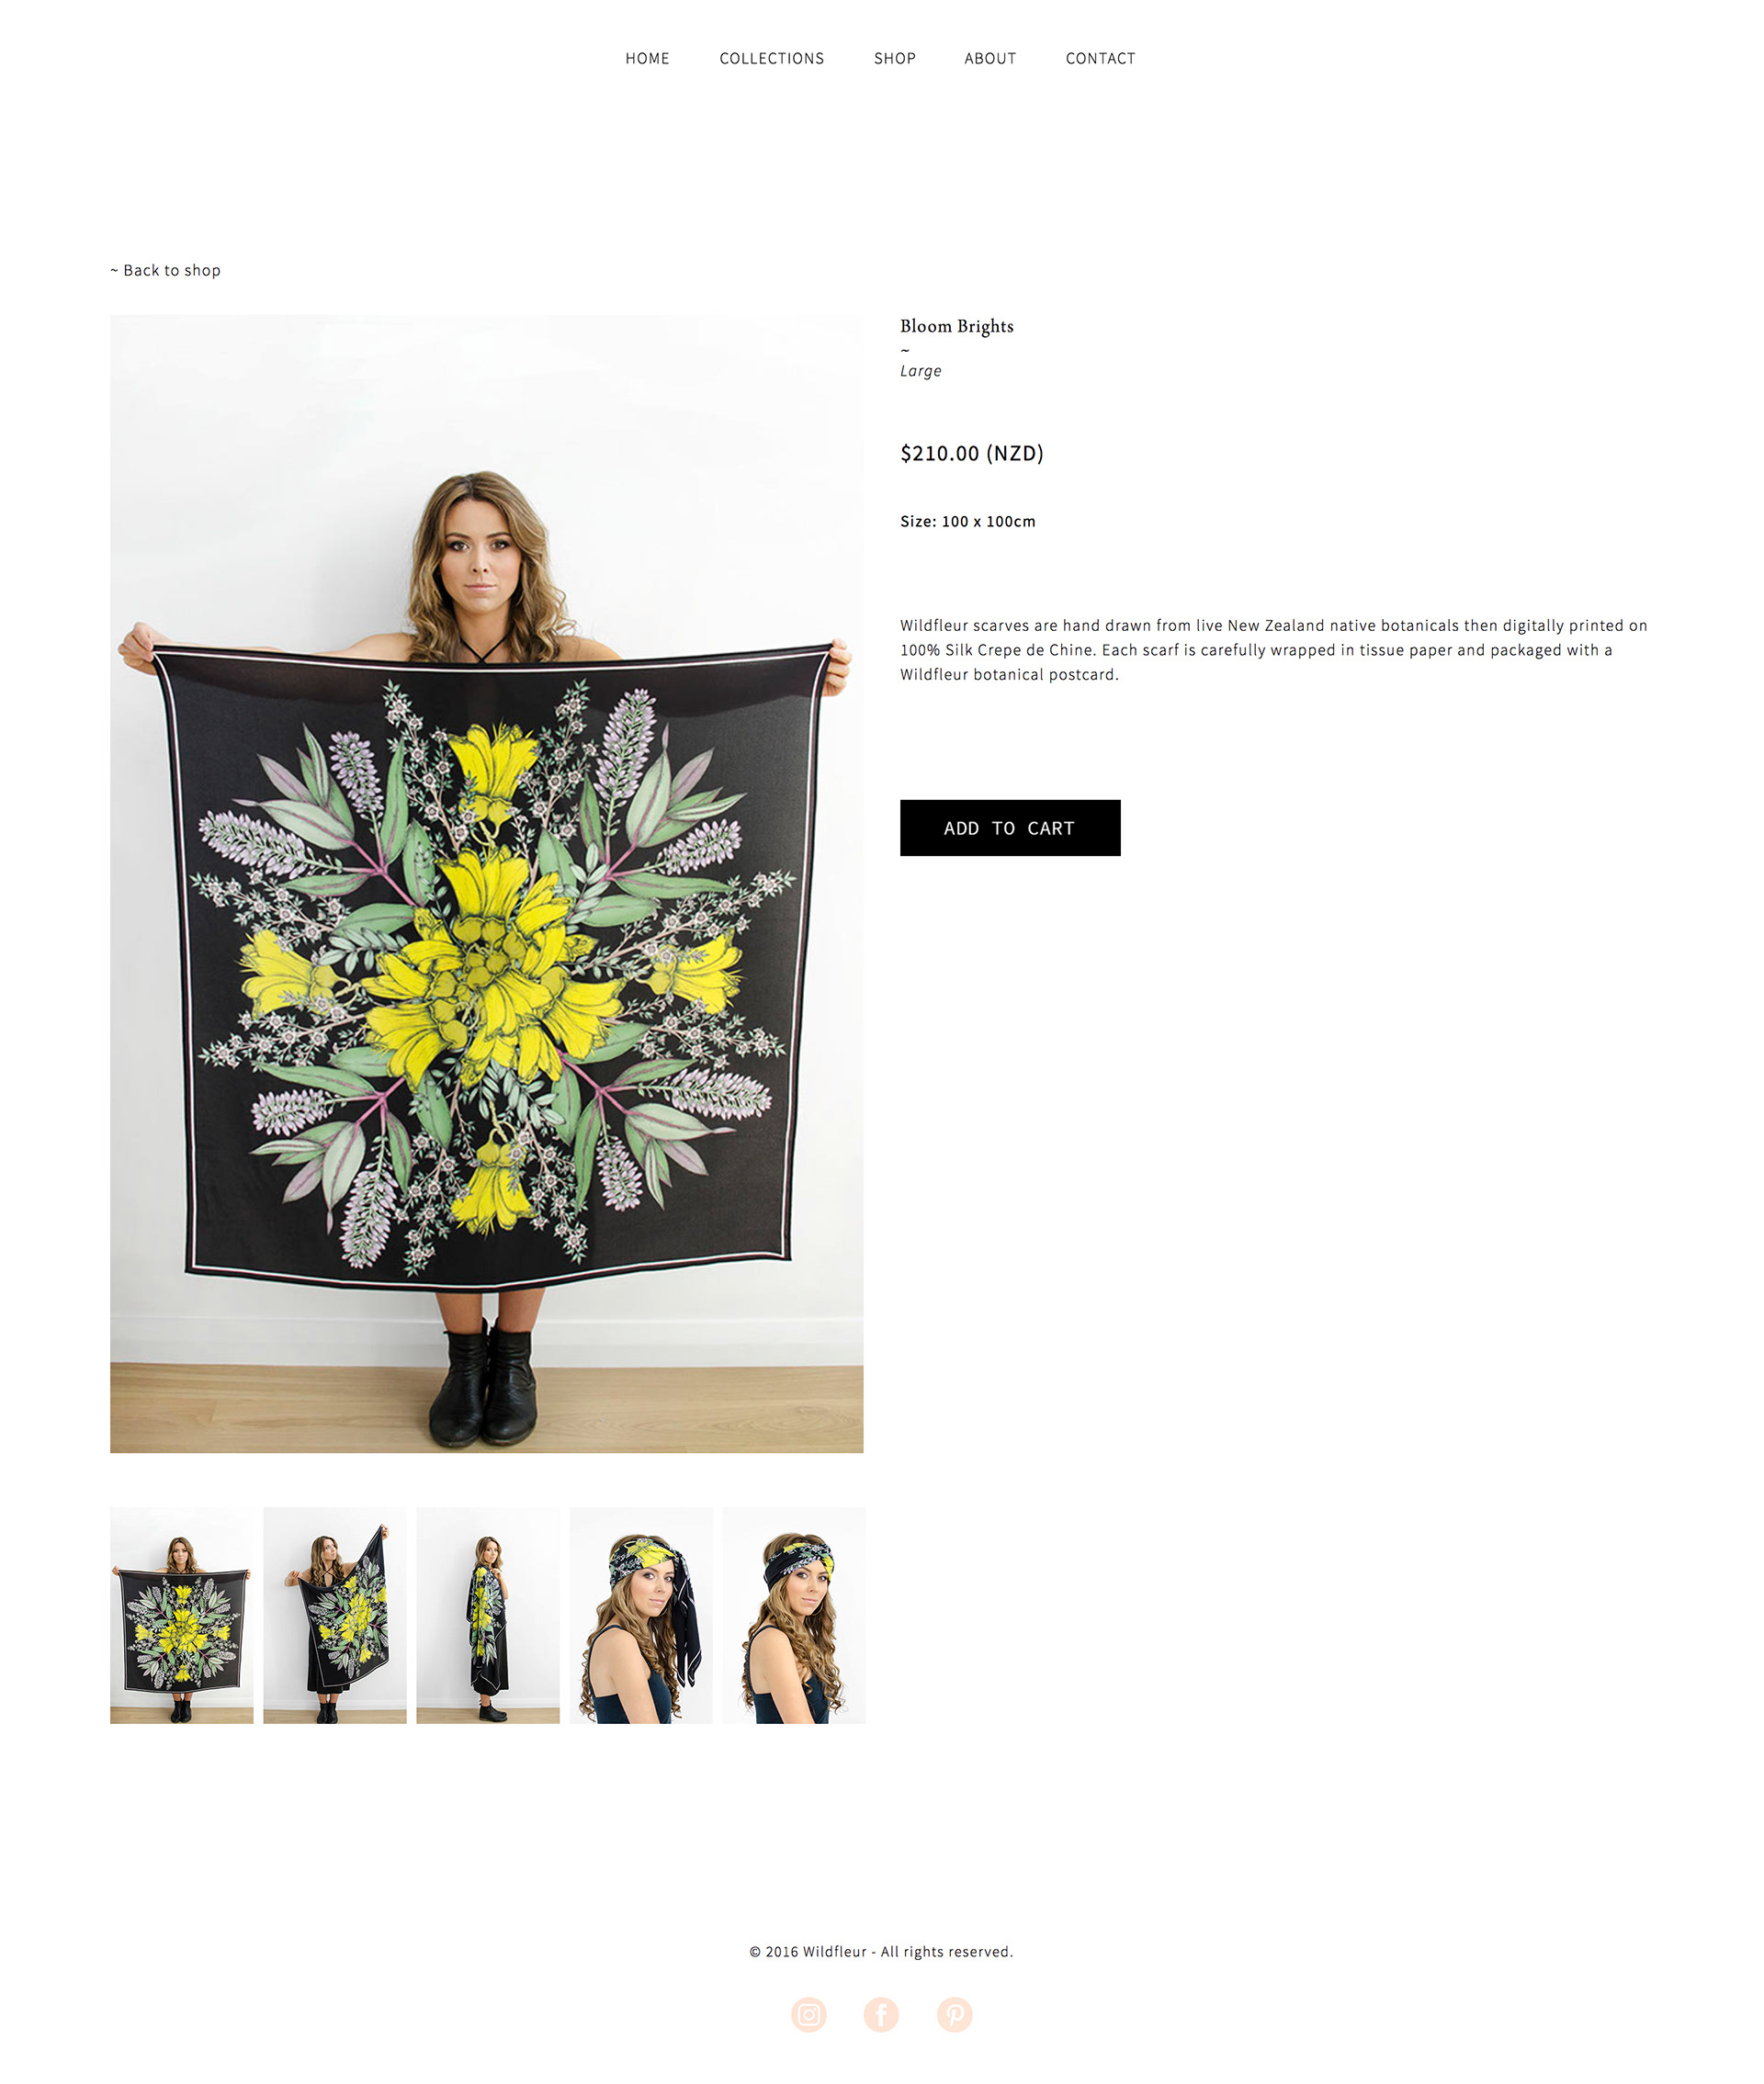Click the Add to Cart button
Image resolution: width=1764 pixels, height=2084 pixels.
tap(1010, 828)
